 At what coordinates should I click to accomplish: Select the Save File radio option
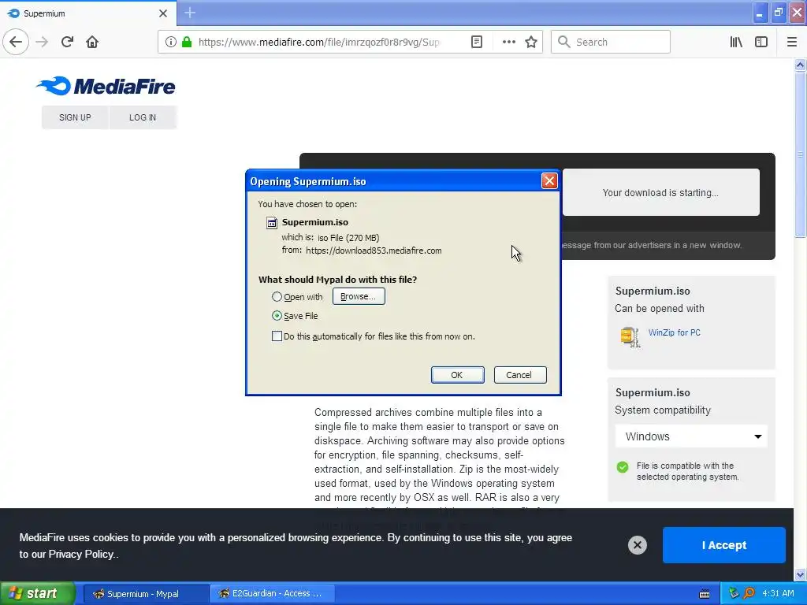[277, 315]
